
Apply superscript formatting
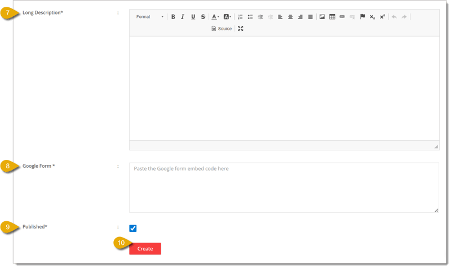tap(382, 17)
